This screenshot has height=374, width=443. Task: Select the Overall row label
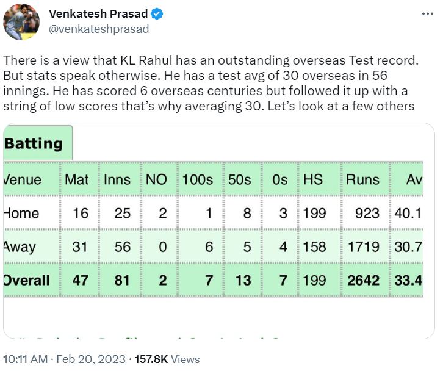tap(26, 280)
